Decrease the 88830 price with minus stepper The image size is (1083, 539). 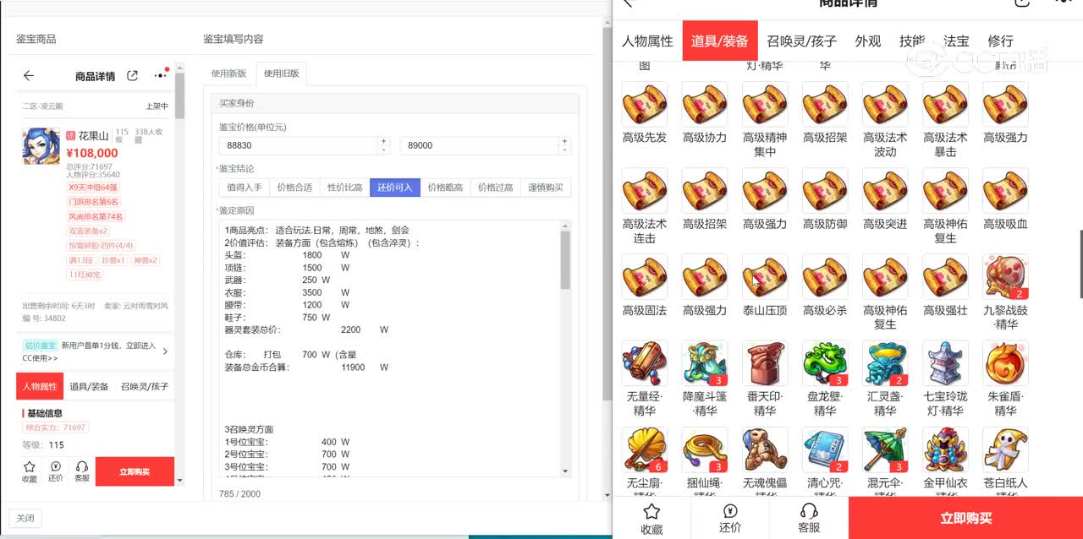point(383,150)
